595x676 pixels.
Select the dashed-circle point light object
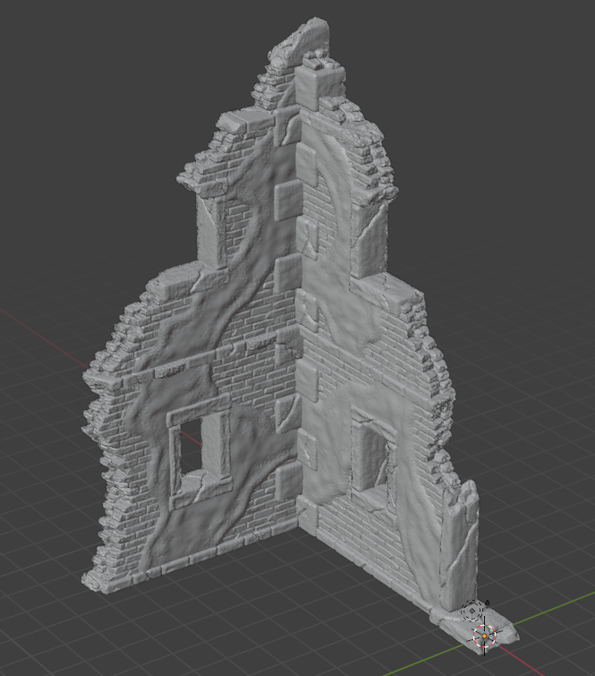pyautogui.click(x=473, y=612)
